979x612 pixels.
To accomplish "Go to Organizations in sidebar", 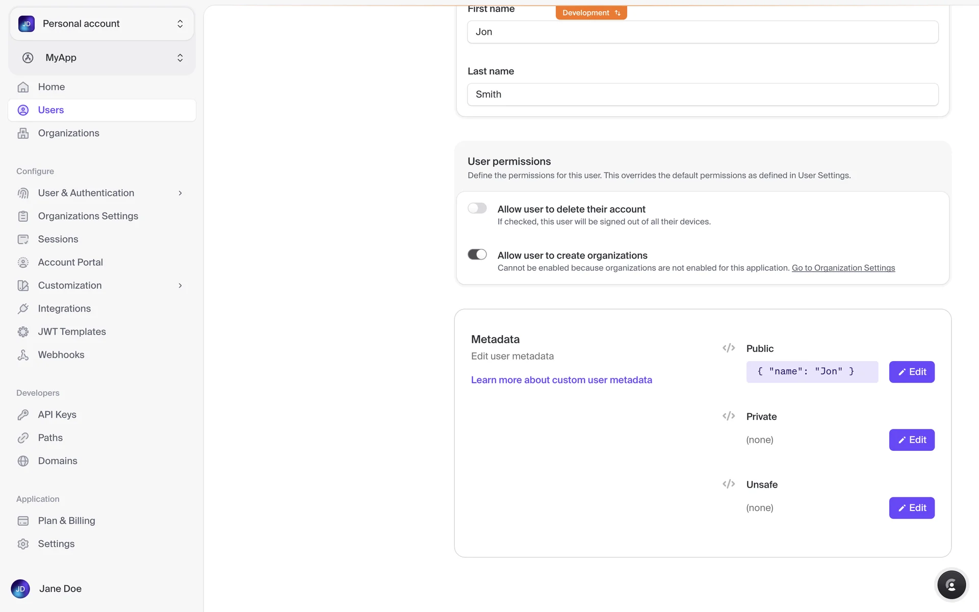I will [x=68, y=133].
